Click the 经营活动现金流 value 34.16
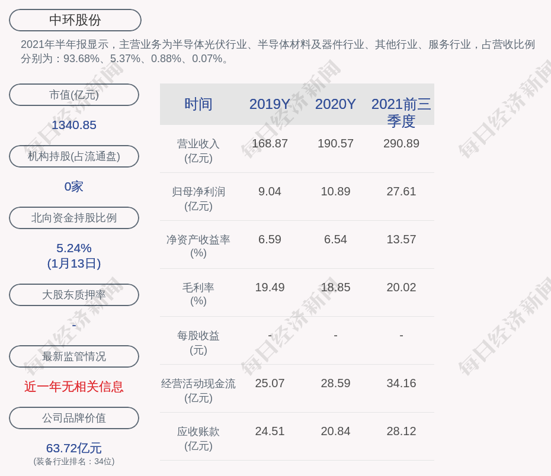The height and width of the screenshot is (476, 551). (401, 383)
